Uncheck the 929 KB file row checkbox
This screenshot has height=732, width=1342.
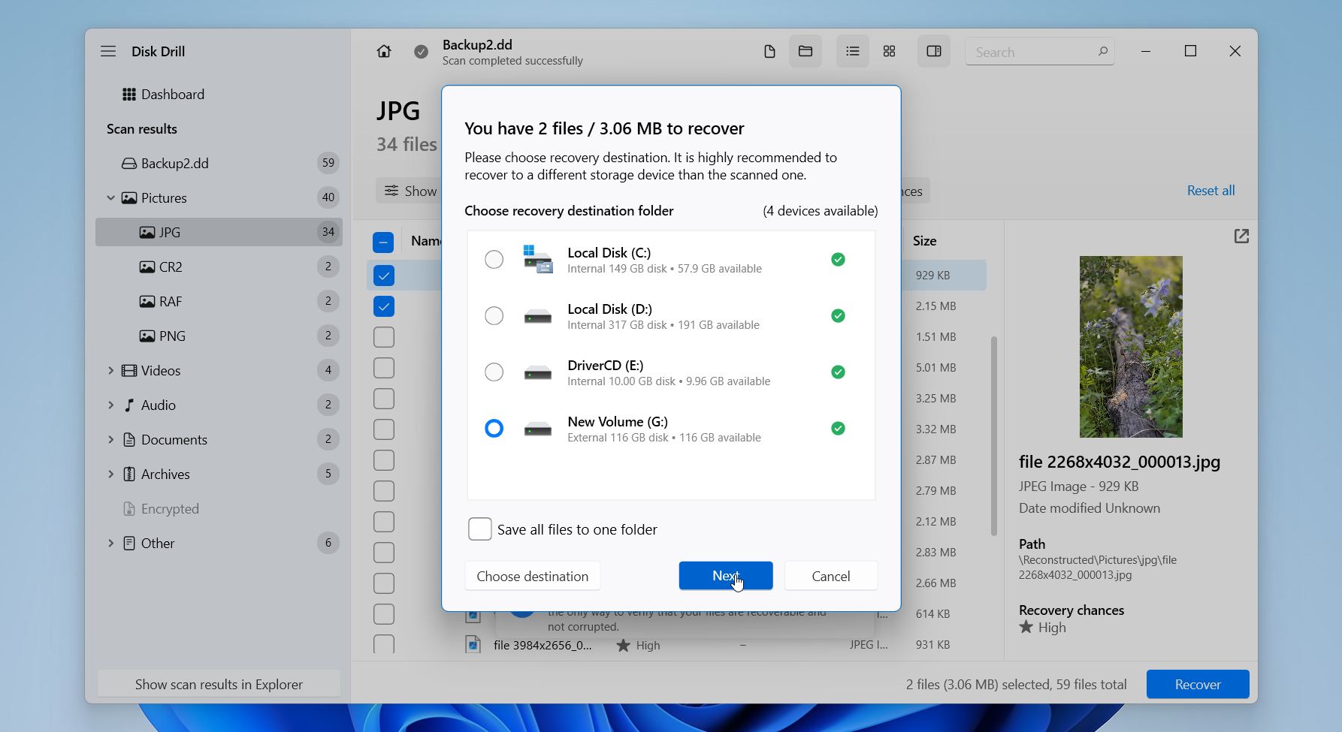click(x=384, y=276)
